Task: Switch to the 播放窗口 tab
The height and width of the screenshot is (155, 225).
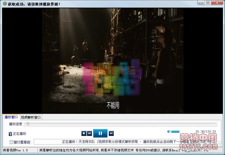Action: coord(11,117)
